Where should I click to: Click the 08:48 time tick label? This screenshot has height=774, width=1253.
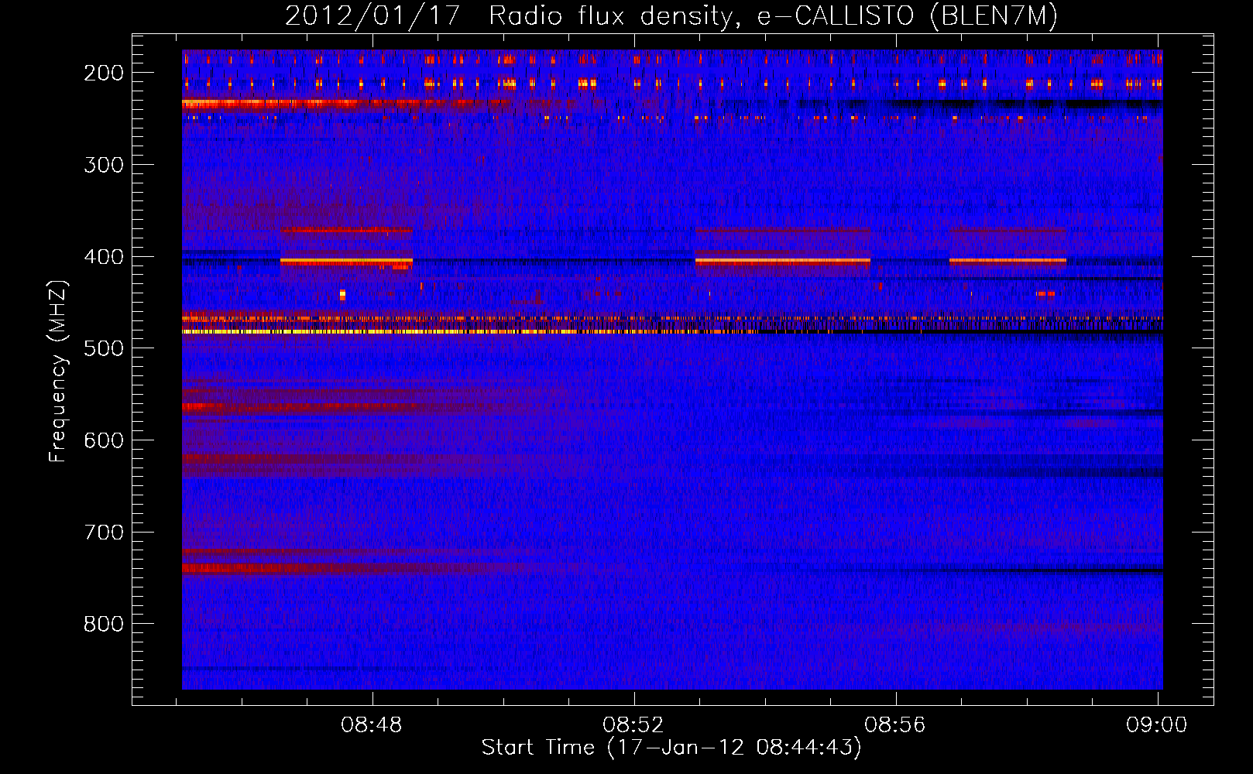click(372, 725)
